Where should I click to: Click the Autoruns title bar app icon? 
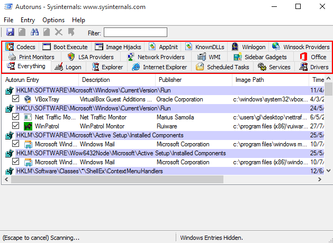tap(8, 7)
